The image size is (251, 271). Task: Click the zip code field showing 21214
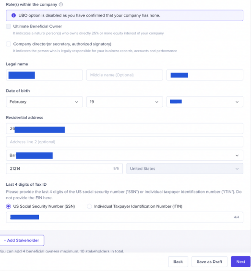point(64,169)
